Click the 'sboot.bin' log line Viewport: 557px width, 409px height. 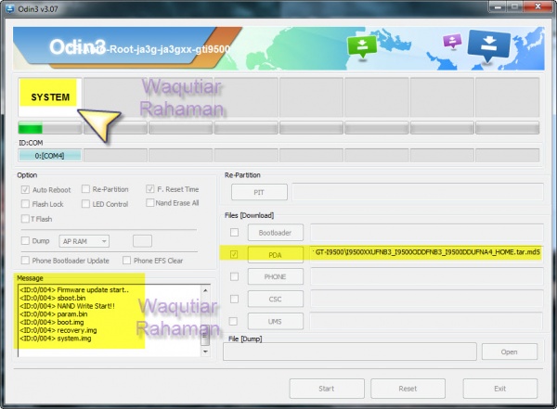(x=53, y=298)
